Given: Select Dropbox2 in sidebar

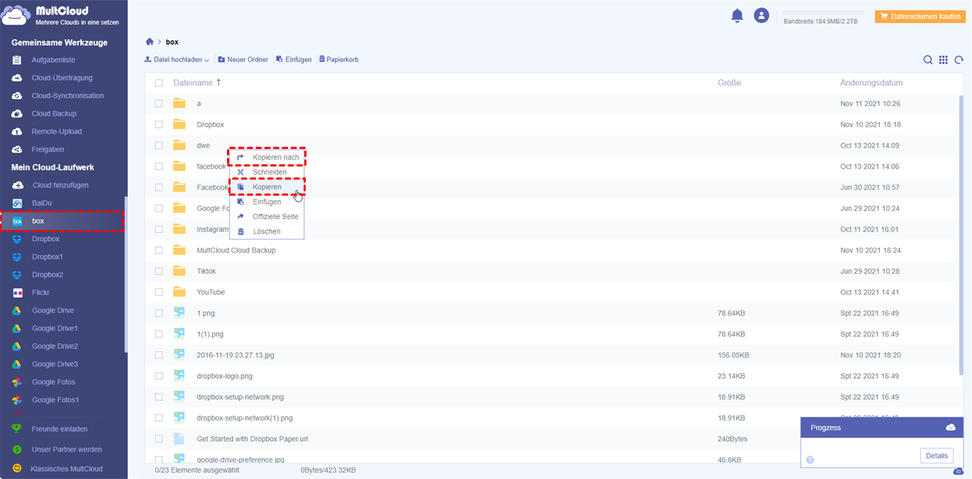Looking at the screenshot, I should pos(47,275).
